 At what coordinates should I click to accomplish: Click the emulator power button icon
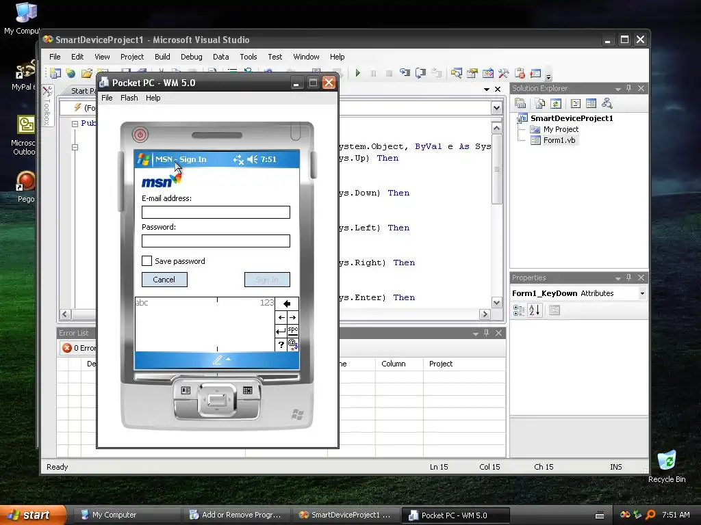pyautogui.click(x=140, y=135)
